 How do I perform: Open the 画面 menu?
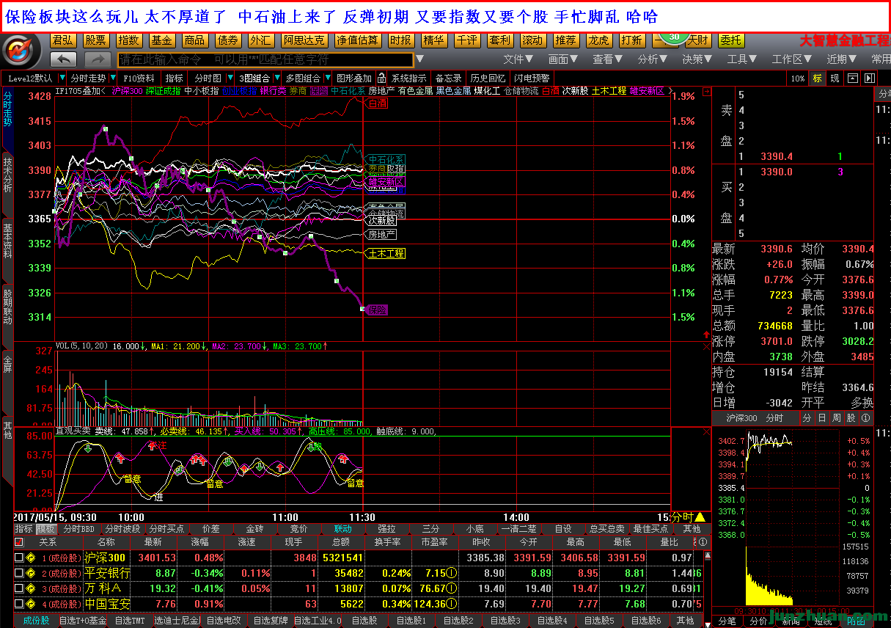click(563, 59)
